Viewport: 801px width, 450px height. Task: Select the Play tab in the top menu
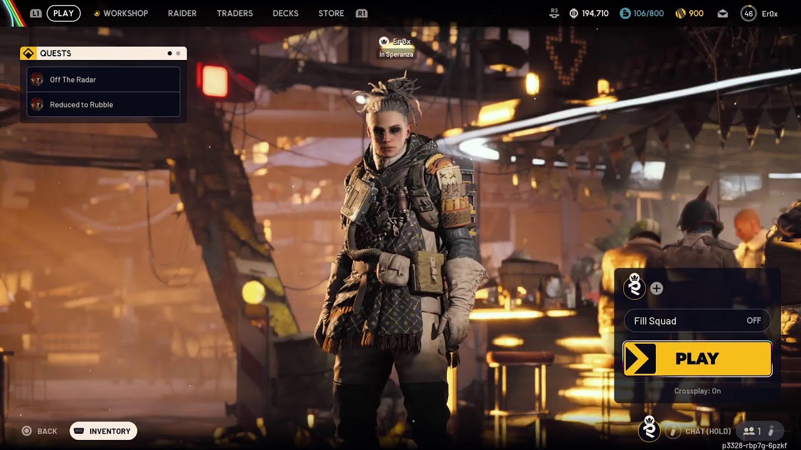pos(63,13)
